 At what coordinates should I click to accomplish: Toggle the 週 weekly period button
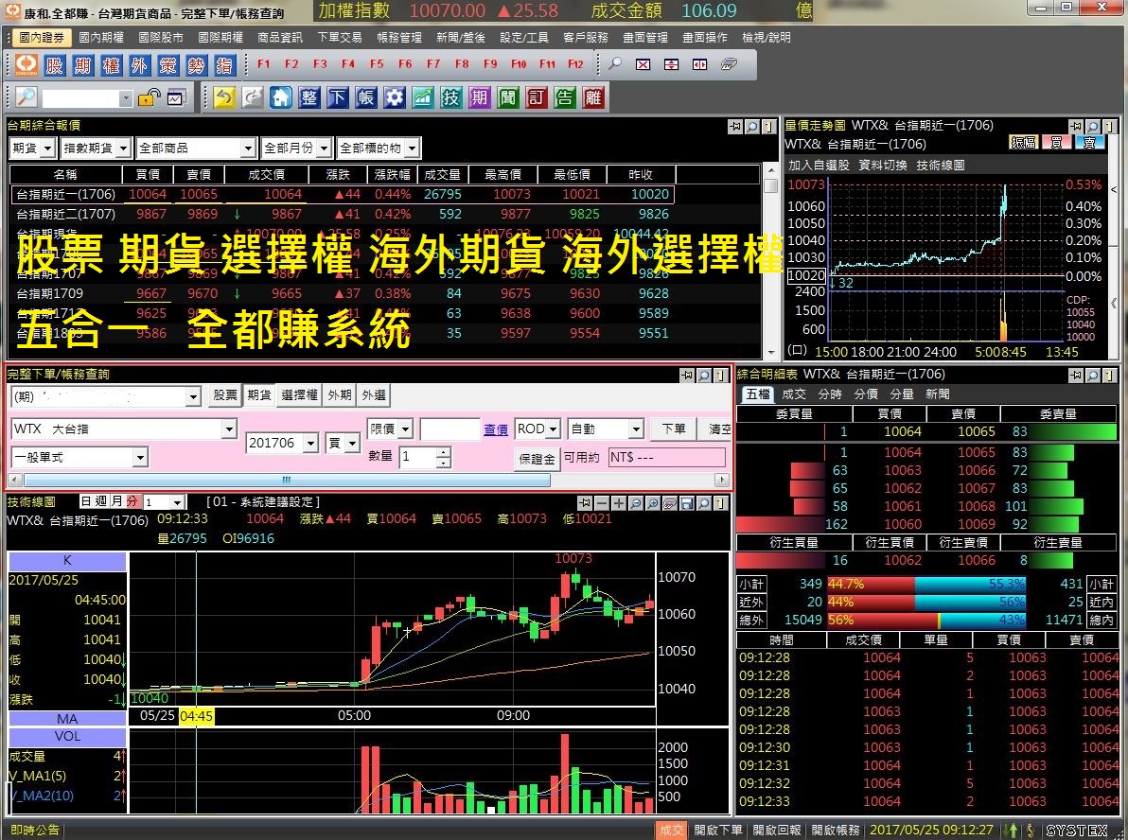101,500
